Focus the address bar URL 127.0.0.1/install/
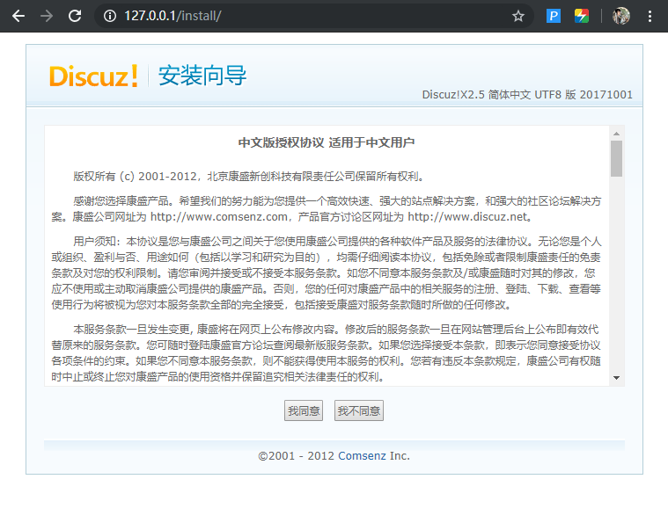Image resolution: width=668 pixels, height=530 pixels. [173, 16]
